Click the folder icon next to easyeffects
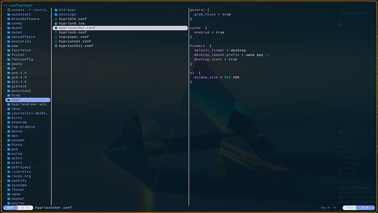 pyautogui.click(x=9, y=37)
